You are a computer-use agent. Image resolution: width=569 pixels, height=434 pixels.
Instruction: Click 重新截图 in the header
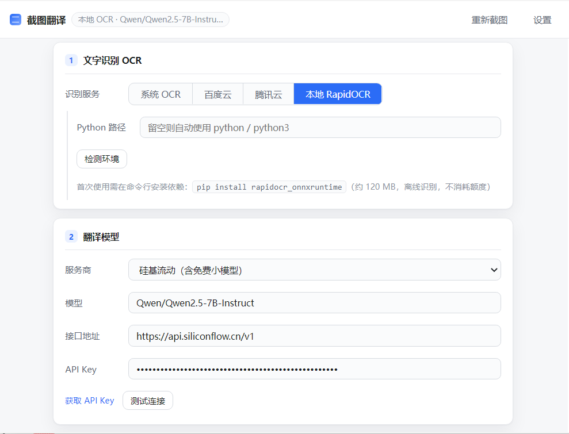(x=489, y=20)
